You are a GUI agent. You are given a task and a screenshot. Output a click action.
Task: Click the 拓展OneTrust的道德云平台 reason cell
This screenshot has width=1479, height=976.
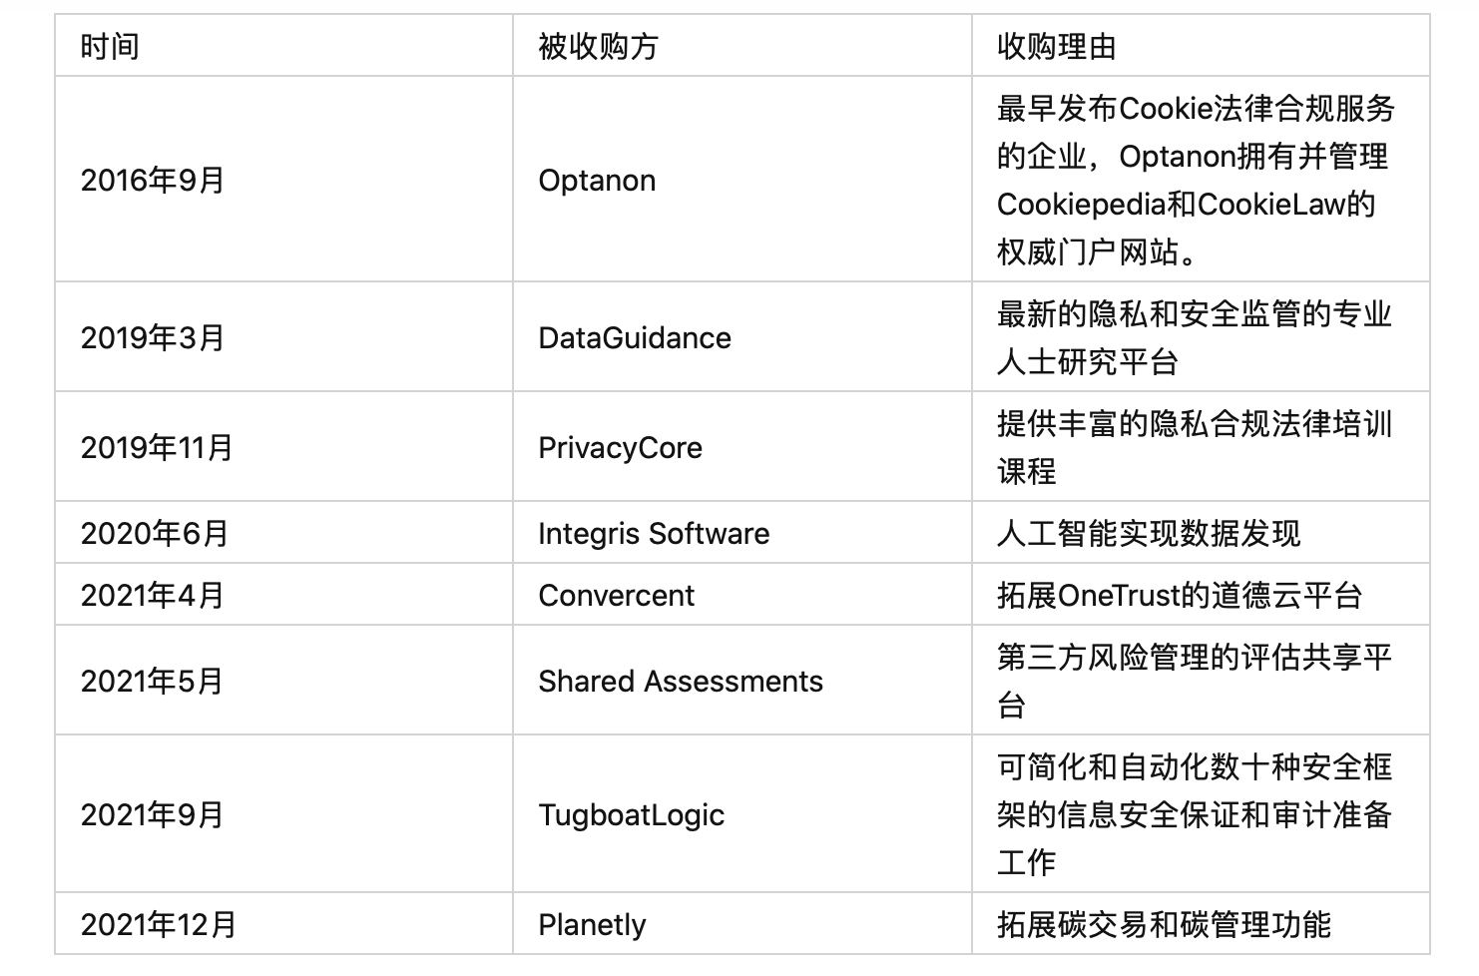coord(1200,595)
